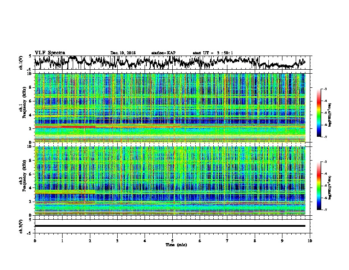Click time axis tick label 1
Screen dimensions: 349x270
(62, 240)
